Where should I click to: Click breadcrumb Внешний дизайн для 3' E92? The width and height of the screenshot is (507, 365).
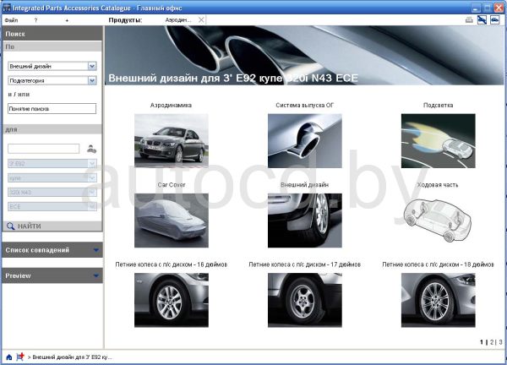[72, 357]
